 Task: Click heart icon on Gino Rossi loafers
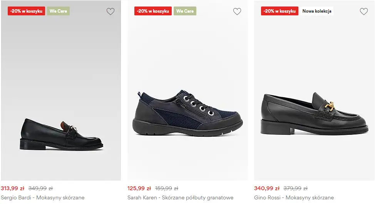pos(364,12)
